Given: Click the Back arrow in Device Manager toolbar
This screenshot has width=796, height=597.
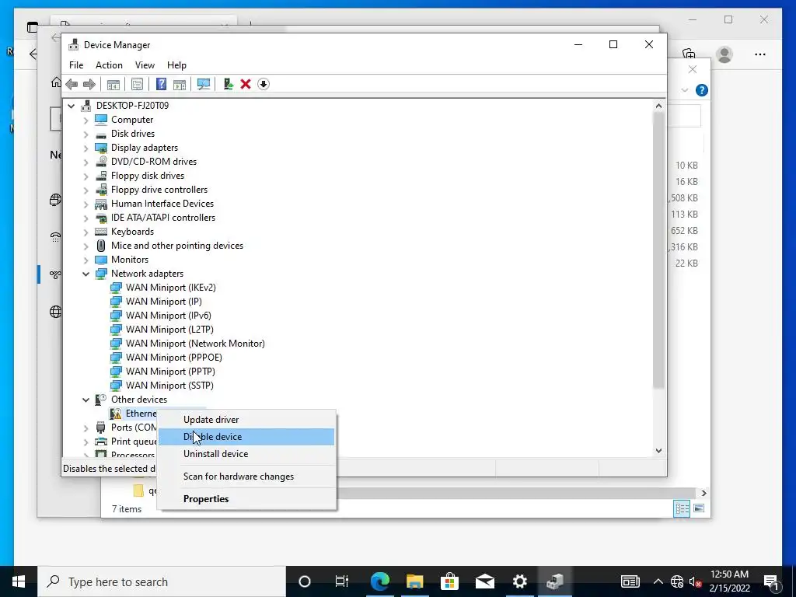Looking at the screenshot, I should click(x=72, y=84).
